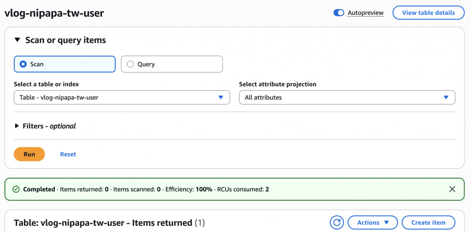Click the dropdown arrow in the table selector
This screenshot has height=232, width=471.
point(221,98)
